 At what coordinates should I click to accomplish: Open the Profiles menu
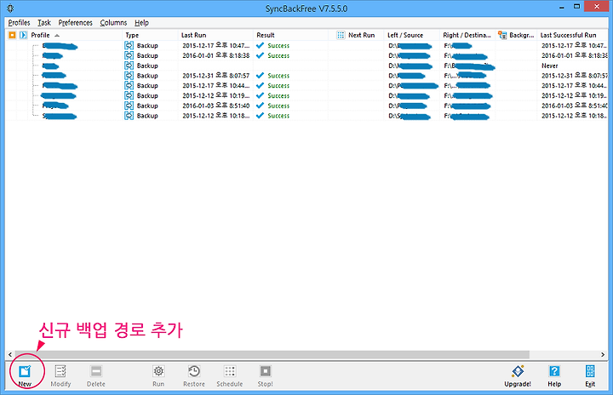[x=19, y=23]
